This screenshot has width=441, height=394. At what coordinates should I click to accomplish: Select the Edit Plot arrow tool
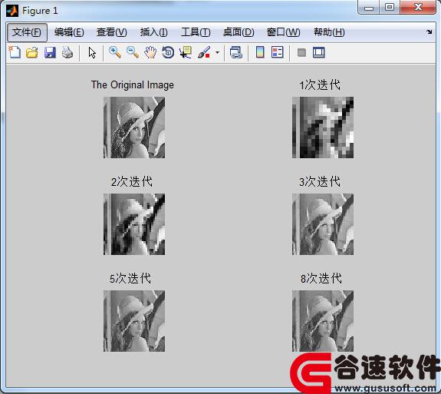(92, 53)
